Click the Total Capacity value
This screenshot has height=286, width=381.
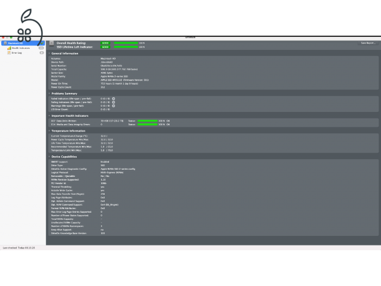(x=119, y=69)
